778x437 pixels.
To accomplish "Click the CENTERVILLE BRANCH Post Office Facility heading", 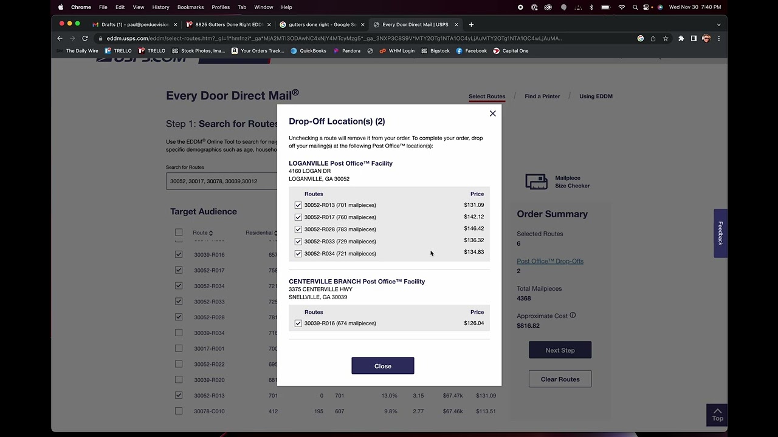I will [x=357, y=282].
